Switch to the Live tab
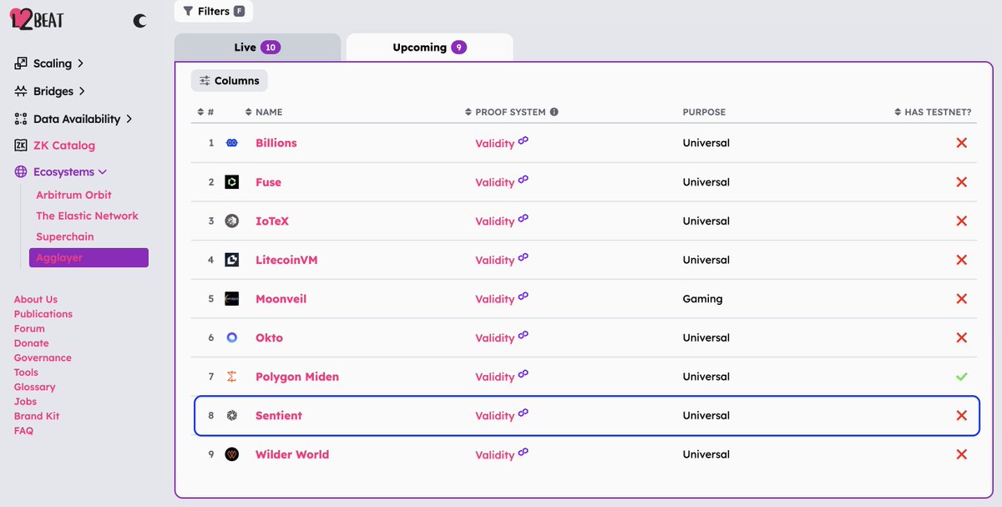The height and width of the screenshot is (507, 1002). click(x=256, y=48)
